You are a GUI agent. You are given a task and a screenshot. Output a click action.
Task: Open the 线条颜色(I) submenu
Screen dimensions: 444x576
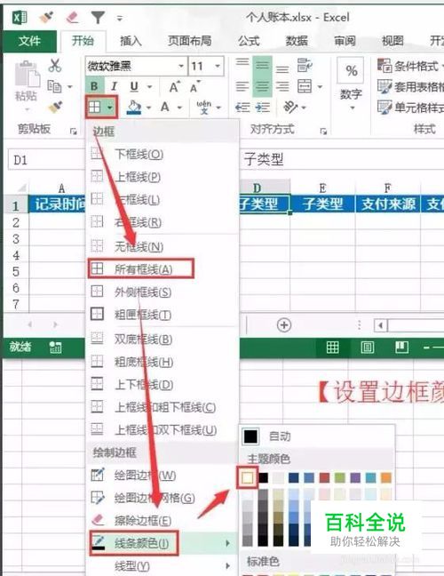tap(162, 542)
